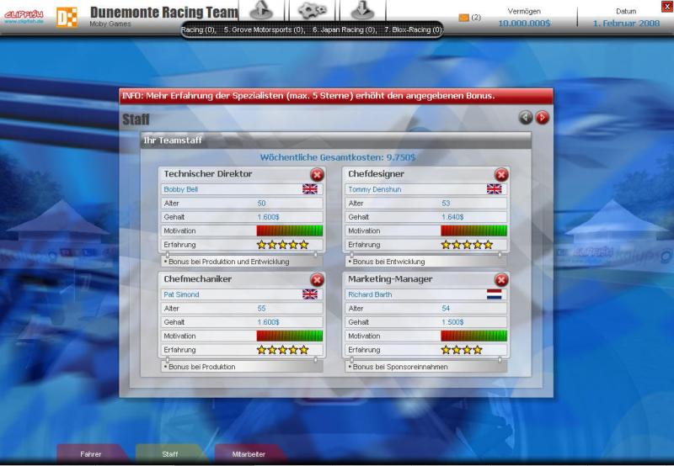Click the Vermögen balance 10.000.000$
This screenshot has width=674, height=466.
tap(524, 24)
